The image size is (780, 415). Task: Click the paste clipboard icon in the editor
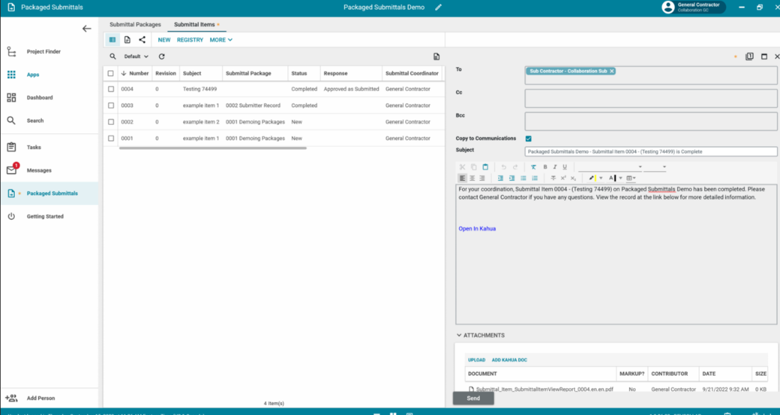[485, 167]
